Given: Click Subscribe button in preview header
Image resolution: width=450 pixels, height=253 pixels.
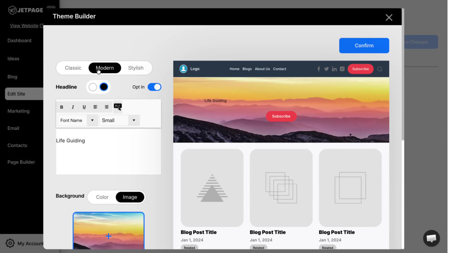Looking at the screenshot, I should [360, 69].
